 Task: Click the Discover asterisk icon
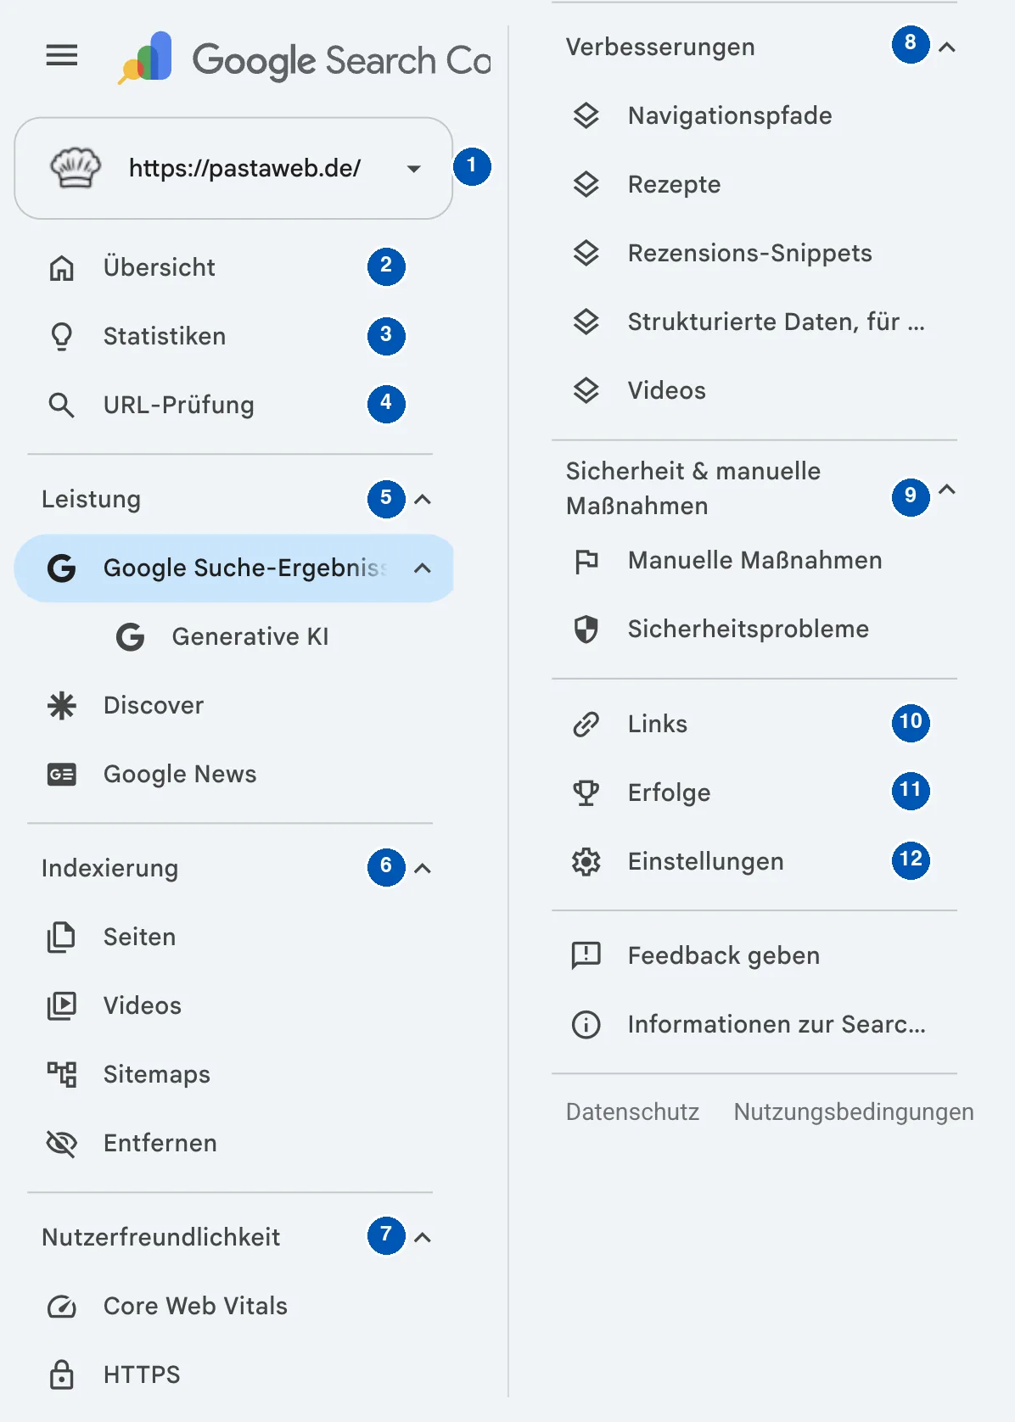62,705
